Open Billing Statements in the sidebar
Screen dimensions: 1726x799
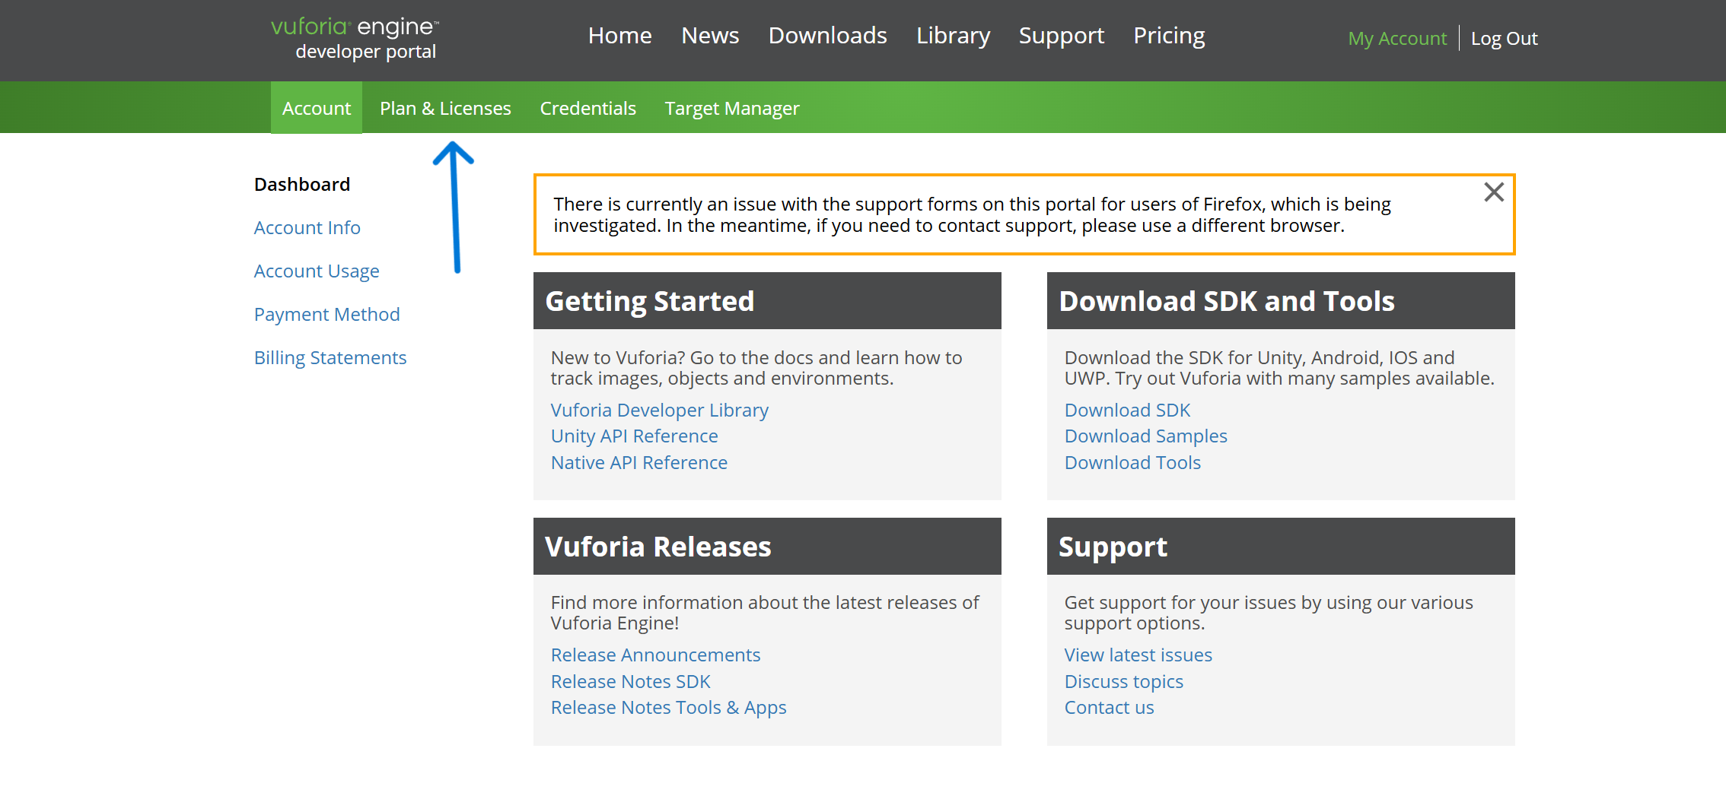point(330,358)
